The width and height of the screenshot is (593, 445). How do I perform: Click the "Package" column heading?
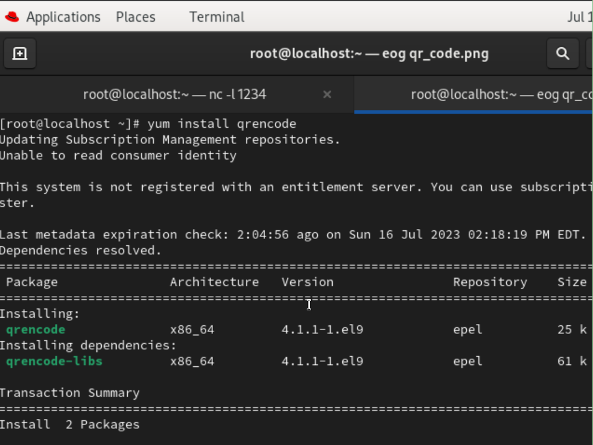pos(32,282)
